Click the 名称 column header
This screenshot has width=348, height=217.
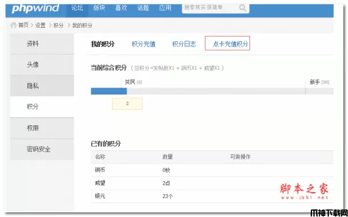click(x=100, y=157)
